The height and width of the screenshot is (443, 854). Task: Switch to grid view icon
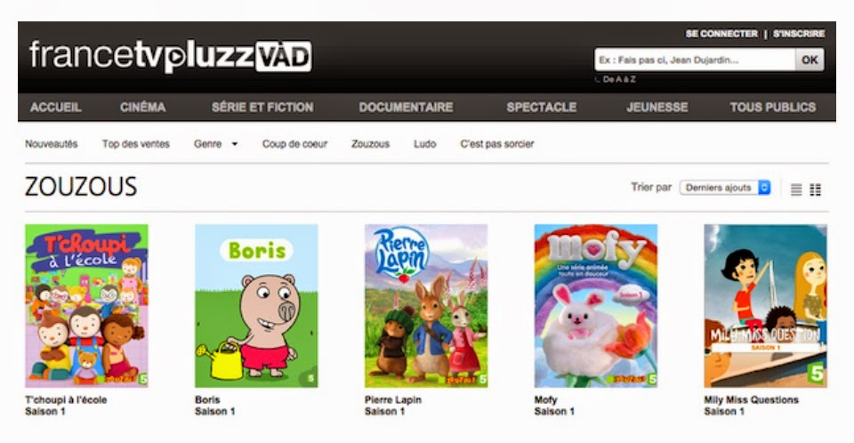(816, 189)
